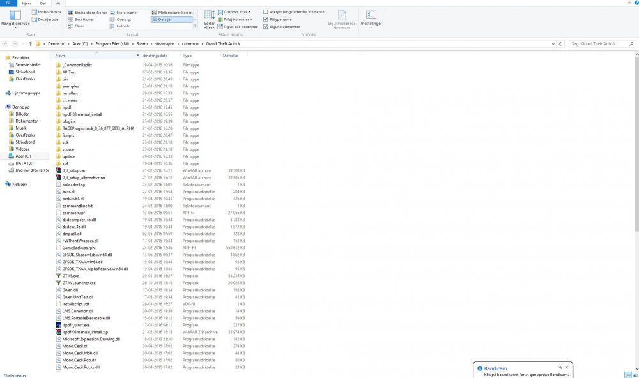The image size is (639, 378).
Task: Switch to the Del ribbon tab
Action: pos(43,3)
